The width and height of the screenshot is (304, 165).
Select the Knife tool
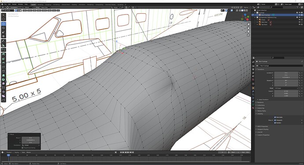click(4, 71)
